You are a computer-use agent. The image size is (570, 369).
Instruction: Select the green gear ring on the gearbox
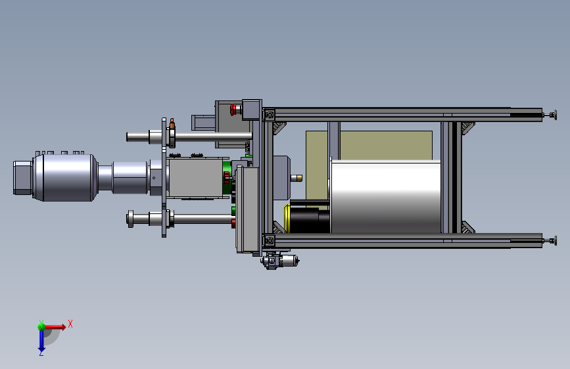[226, 177]
